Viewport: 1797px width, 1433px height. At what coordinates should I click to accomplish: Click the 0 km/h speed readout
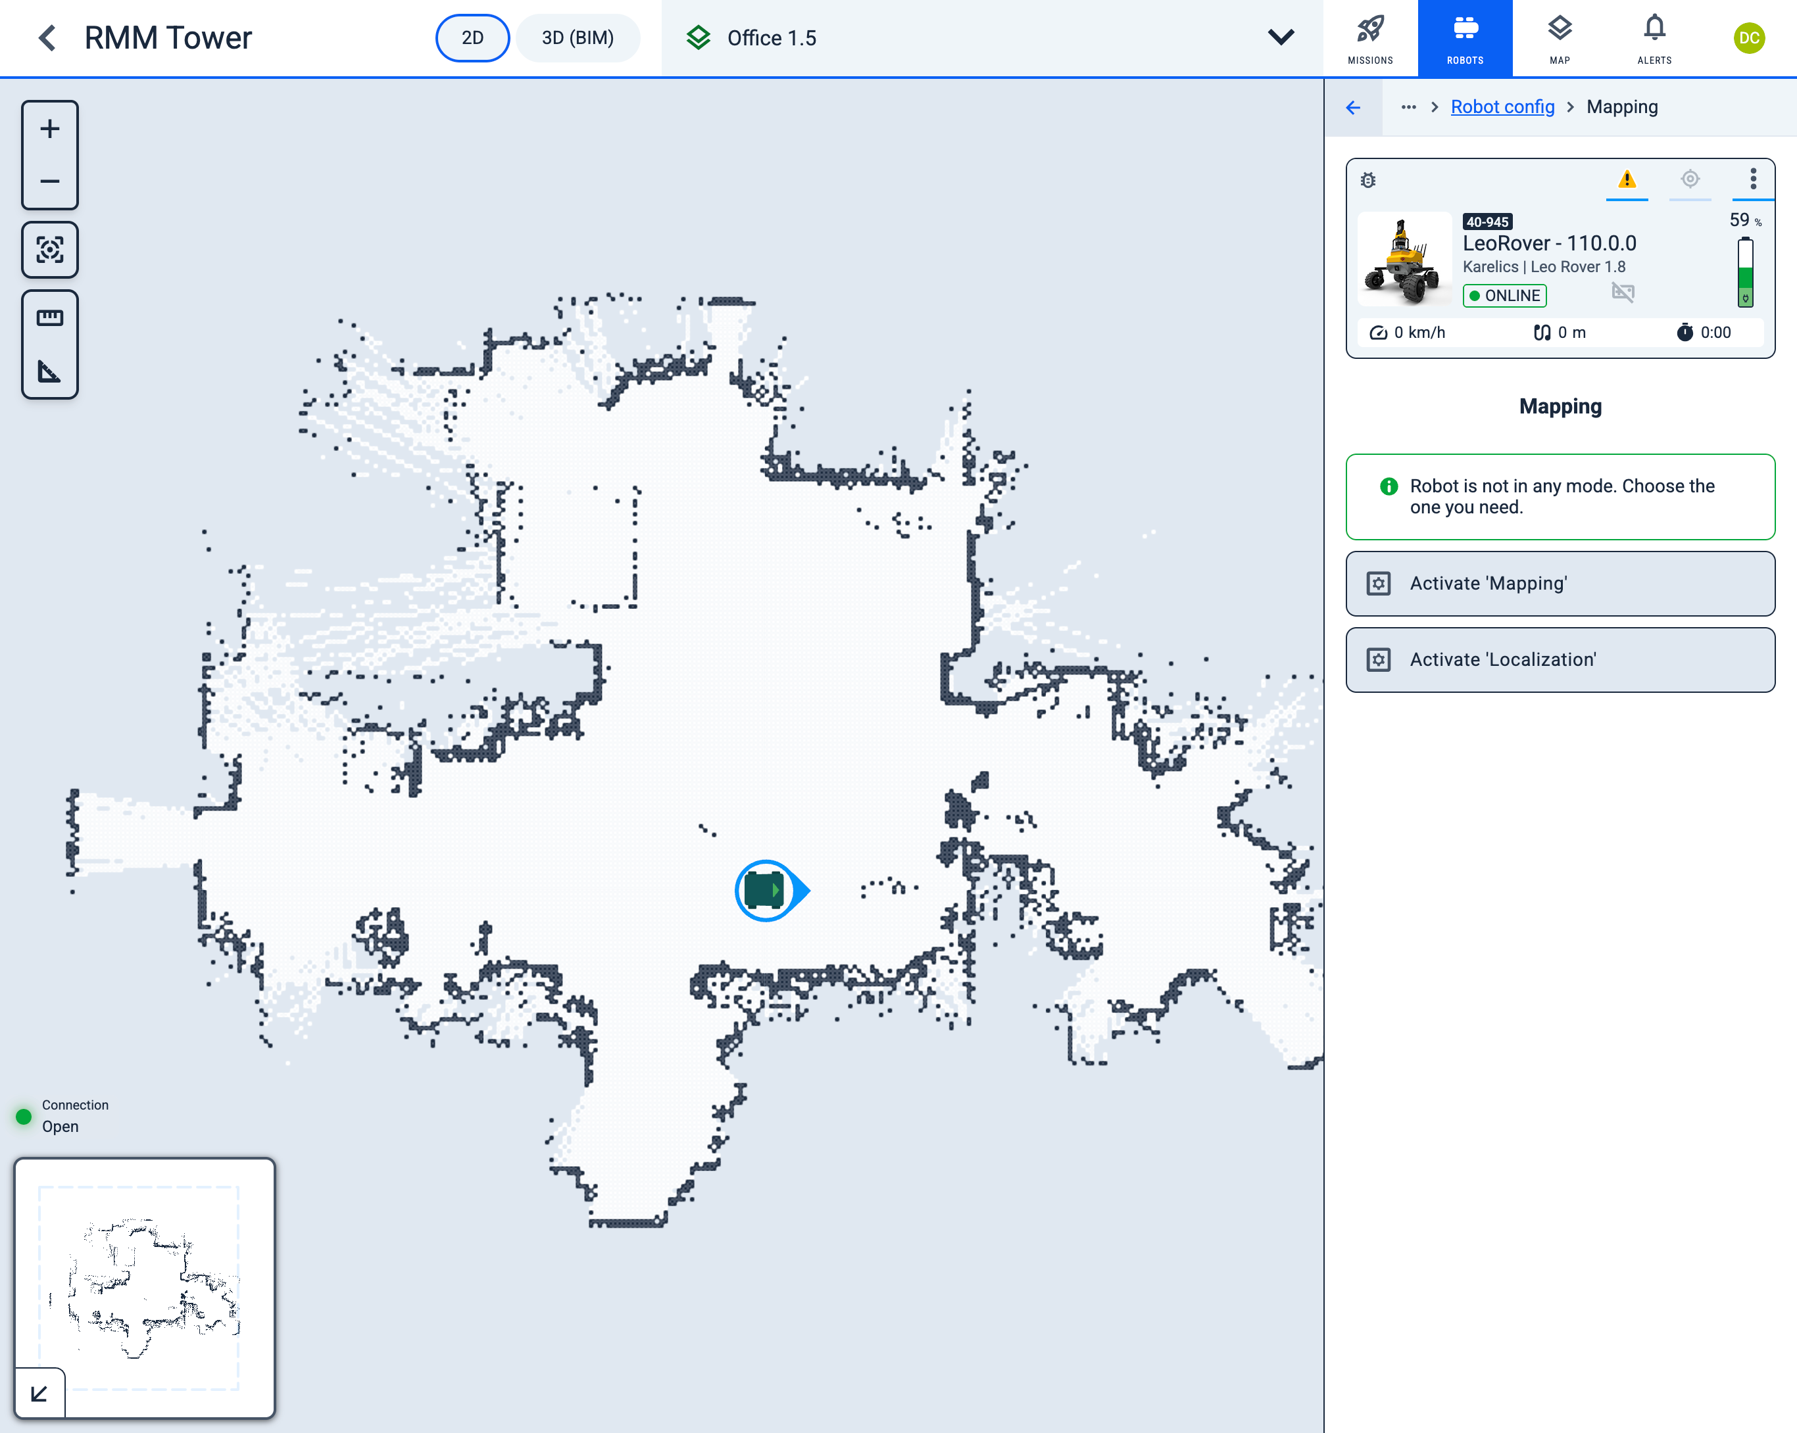click(1408, 333)
